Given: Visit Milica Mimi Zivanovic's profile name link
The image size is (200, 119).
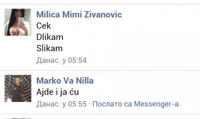Looking at the screenshot, I should 79,15.
